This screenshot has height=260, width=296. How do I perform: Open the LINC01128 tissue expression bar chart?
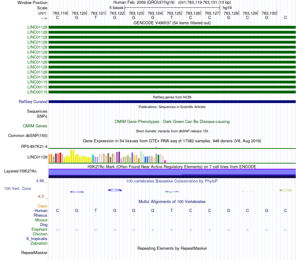[x=107, y=156]
